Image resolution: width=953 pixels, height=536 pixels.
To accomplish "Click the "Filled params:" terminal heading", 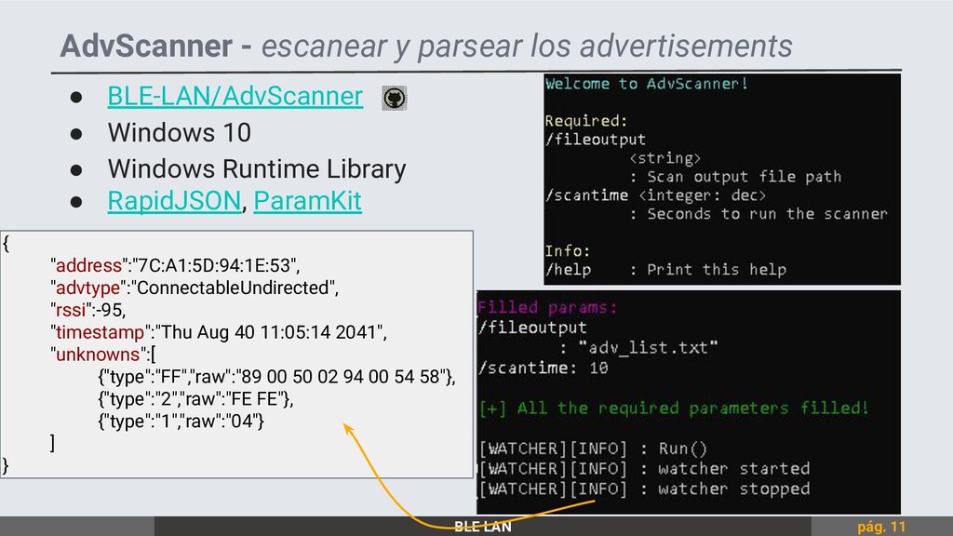I will pos(547,307).
